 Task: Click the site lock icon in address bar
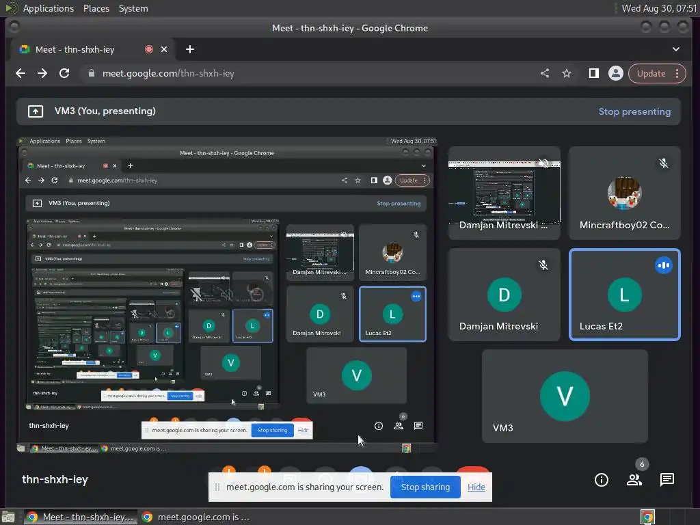click(91, 73)
